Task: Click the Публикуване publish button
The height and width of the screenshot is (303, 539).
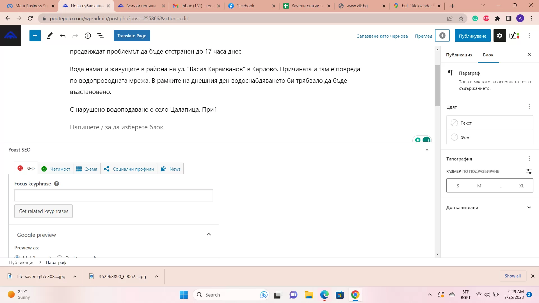Action: pos(472,36)
